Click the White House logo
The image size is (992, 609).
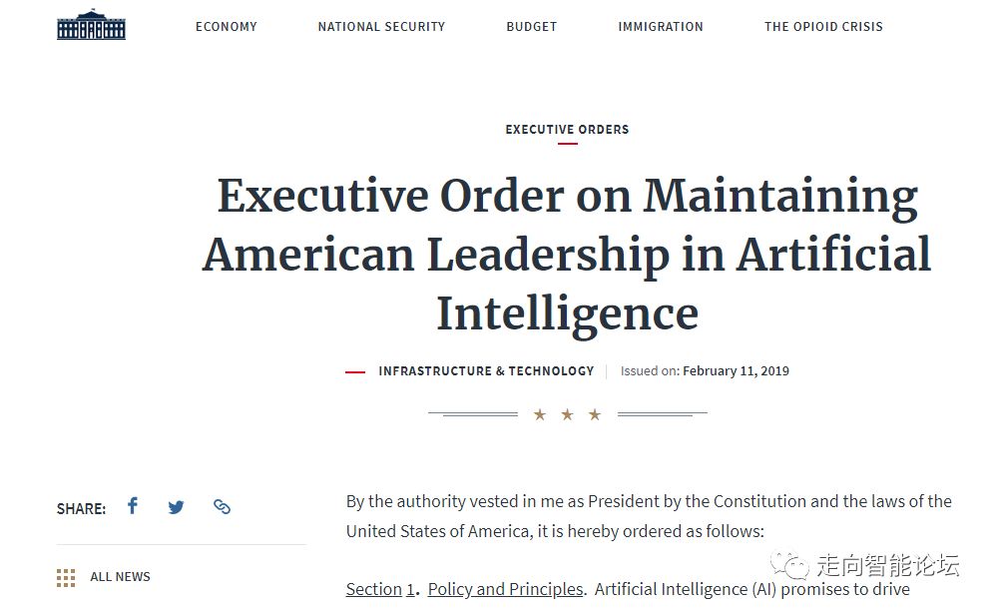(91, 25)
